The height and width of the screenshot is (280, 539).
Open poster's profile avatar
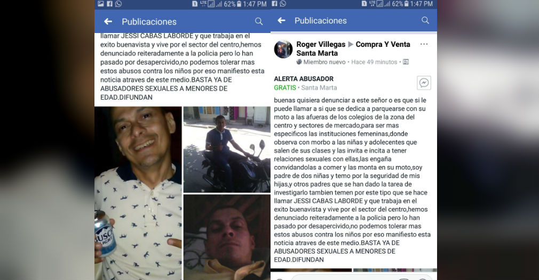point(283,49)
